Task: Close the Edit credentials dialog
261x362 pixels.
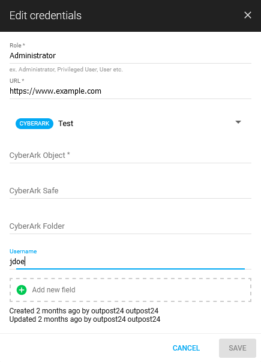Action: [248, 15]
